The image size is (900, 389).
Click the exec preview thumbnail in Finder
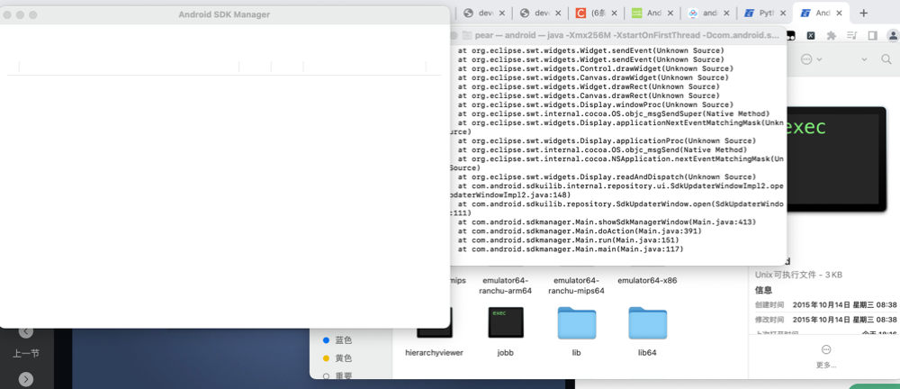click(x=836, y=159)
